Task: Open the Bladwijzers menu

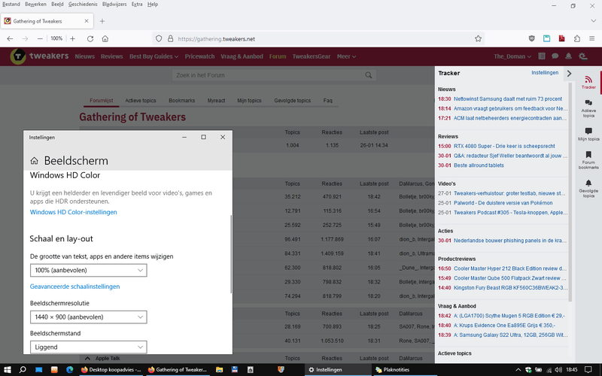Action: pyautogui.click(x=114, y=5)
